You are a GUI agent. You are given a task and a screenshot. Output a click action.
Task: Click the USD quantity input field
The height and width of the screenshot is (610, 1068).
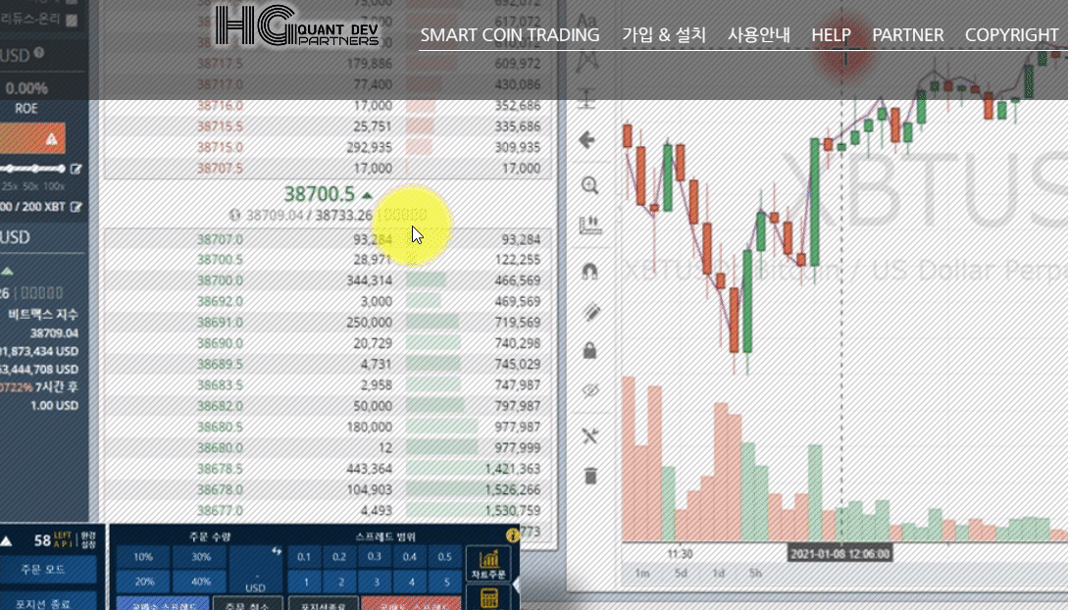point(256,571)
